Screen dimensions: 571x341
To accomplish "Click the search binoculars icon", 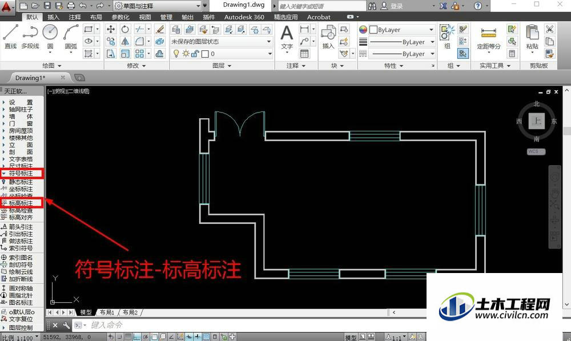I will tap(372, 6).
